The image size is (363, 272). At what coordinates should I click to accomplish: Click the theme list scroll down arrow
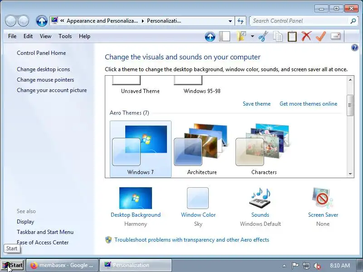click(350, 174)
